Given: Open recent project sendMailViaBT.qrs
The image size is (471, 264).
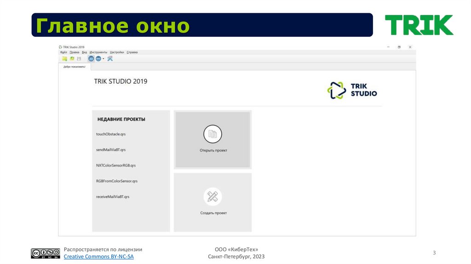Looking at the screenshot, I should (111, 150).
